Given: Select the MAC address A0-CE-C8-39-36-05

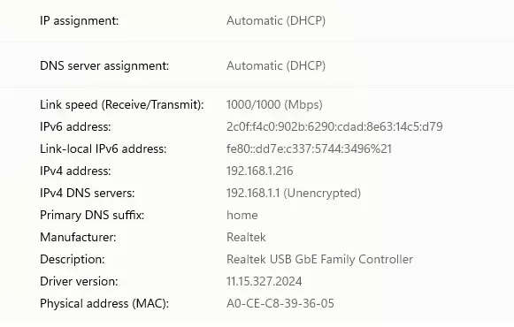Looking at the screenshot, I should pos(280,303).
